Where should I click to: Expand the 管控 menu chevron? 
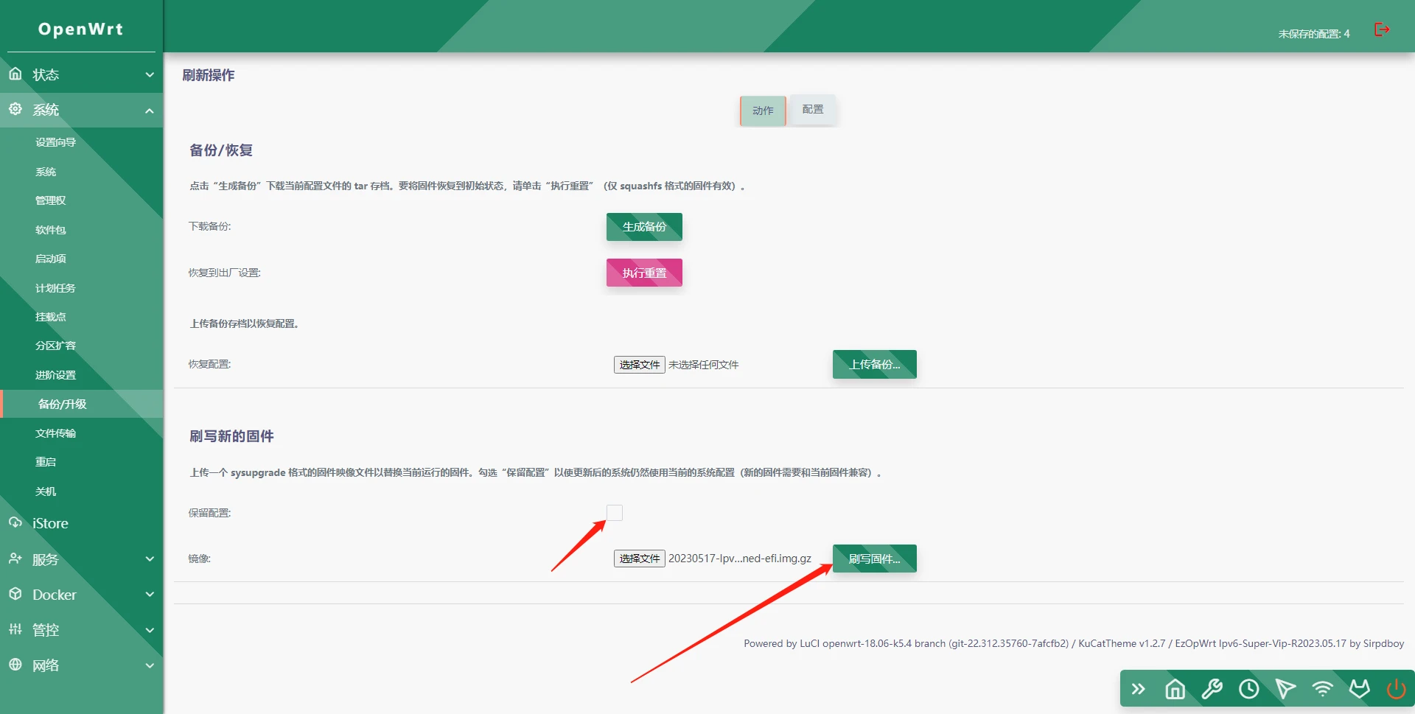150,630
